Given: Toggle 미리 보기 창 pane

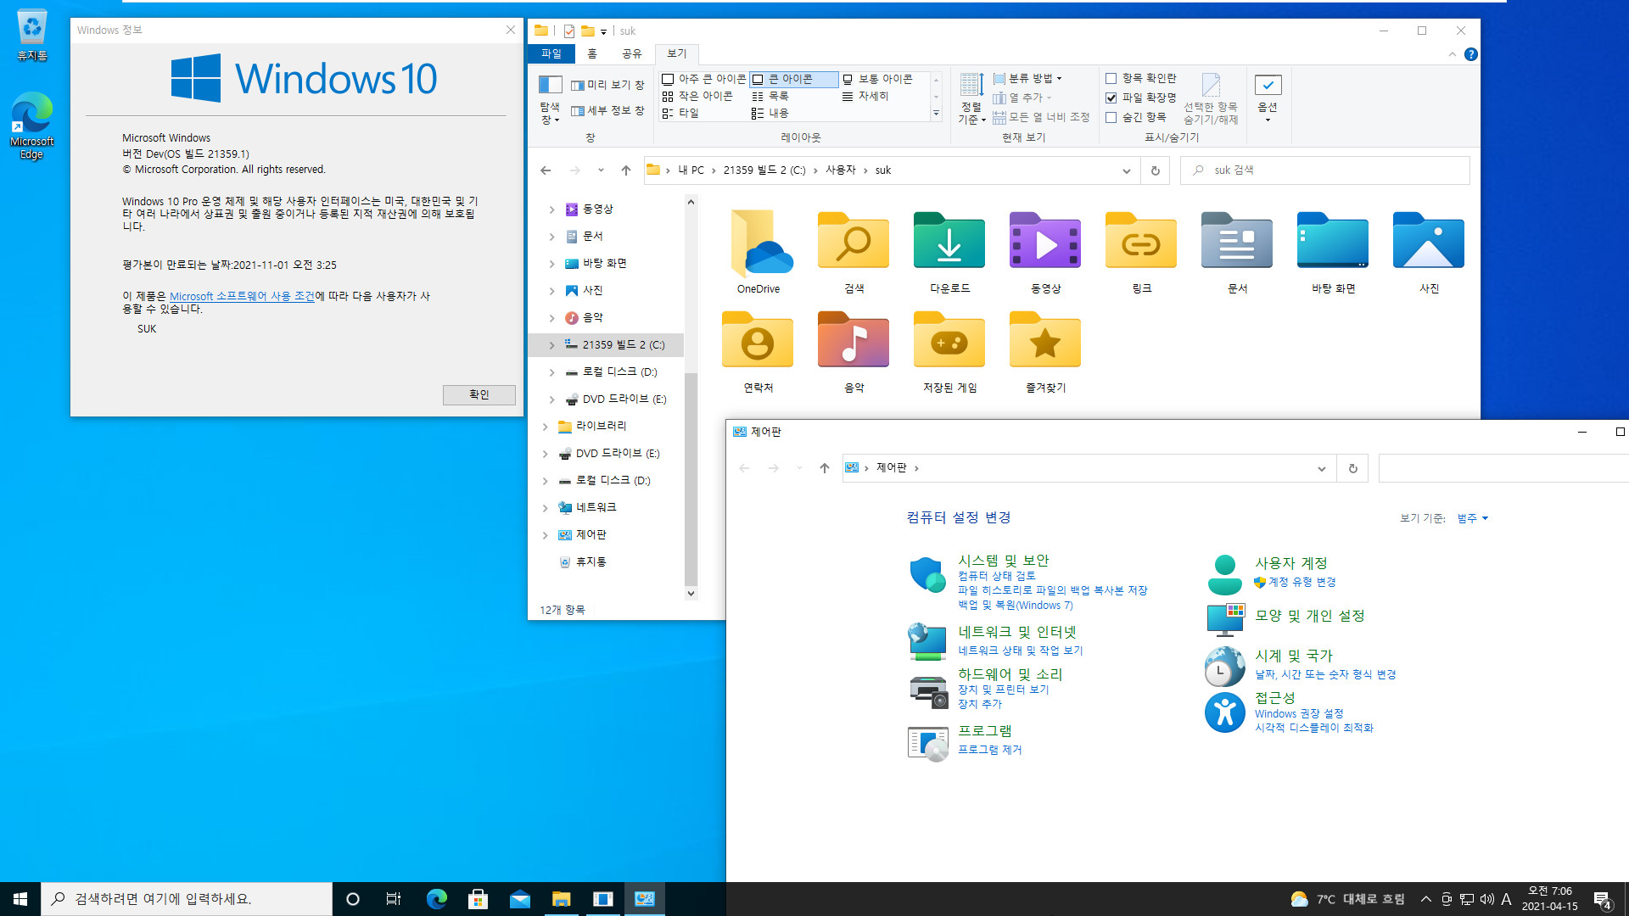Looking at the screenshot, I should coord(607,85).
